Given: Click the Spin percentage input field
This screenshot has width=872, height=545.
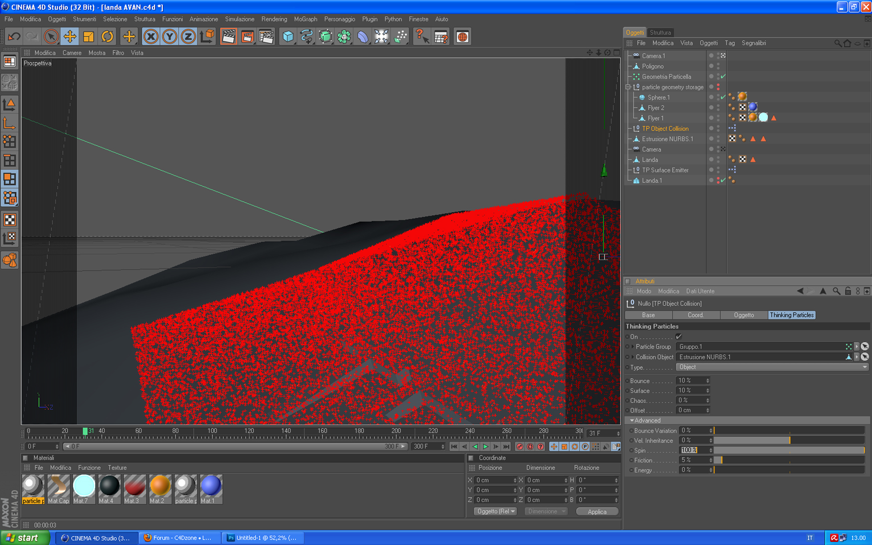Looking at the screenshot, I should pos(693,450).
